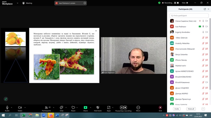
Task: Stop recording from the top bar
Action: (x=178, y=3)
